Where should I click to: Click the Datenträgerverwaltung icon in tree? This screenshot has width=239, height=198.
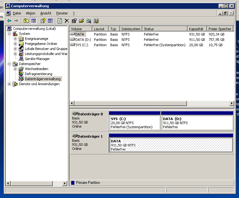21,79
